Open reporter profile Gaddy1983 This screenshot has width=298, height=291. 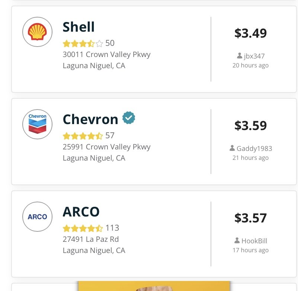(x=254, y=148)
